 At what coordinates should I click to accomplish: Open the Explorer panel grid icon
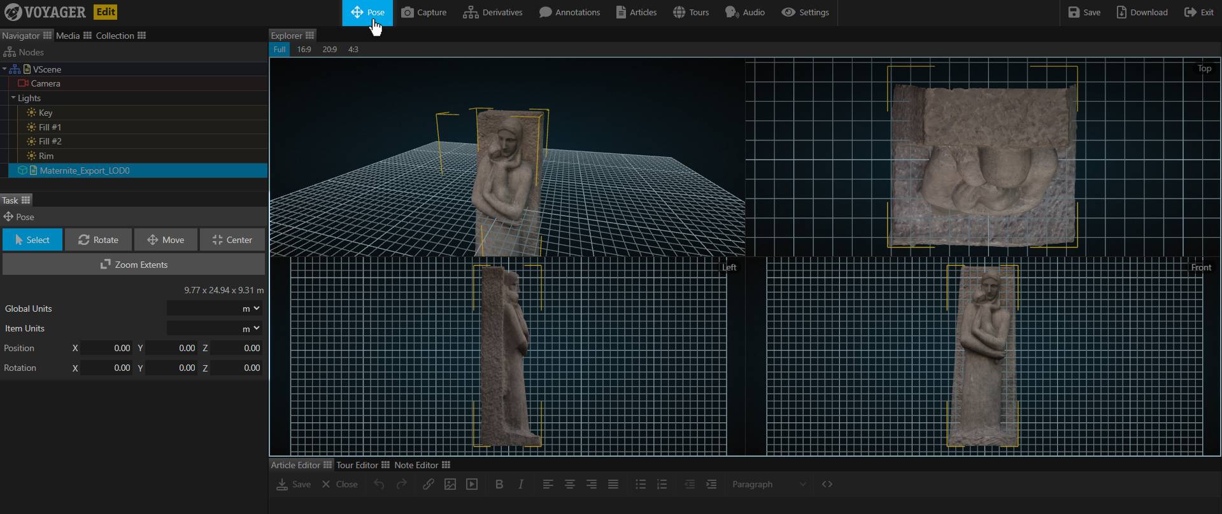click(310, 36)
